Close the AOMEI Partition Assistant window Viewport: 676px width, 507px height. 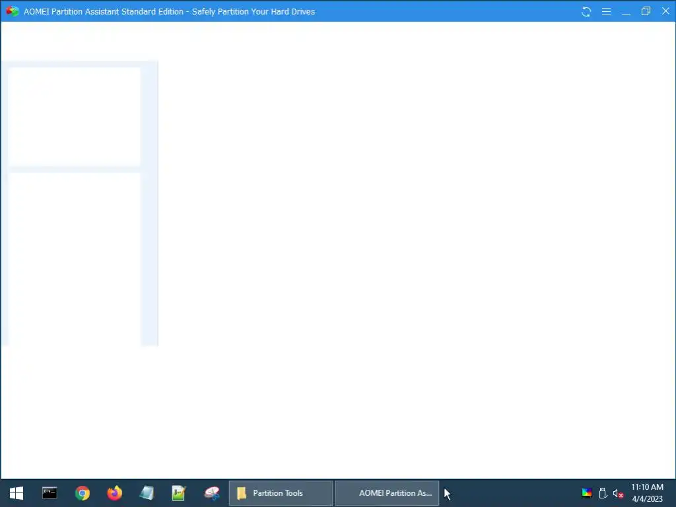tap(665, 11)
